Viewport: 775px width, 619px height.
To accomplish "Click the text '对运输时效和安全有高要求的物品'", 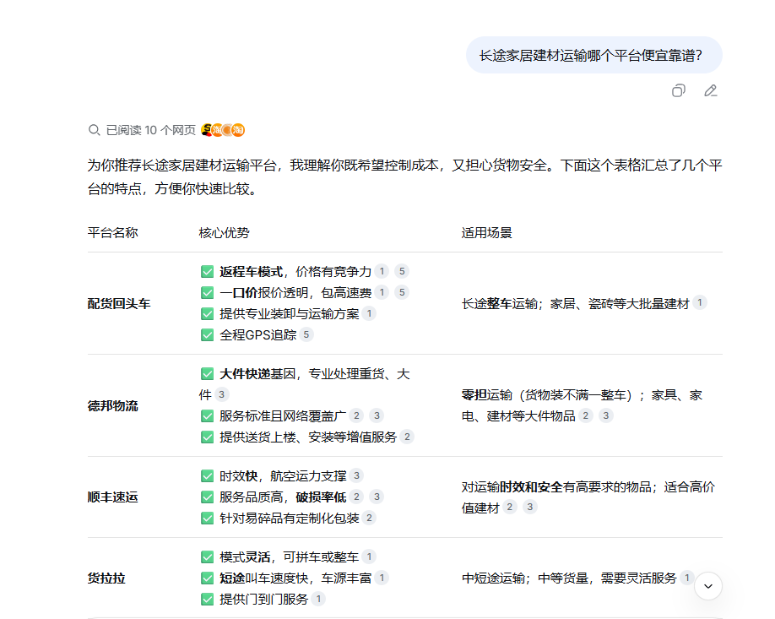I will tap(556, 487).
